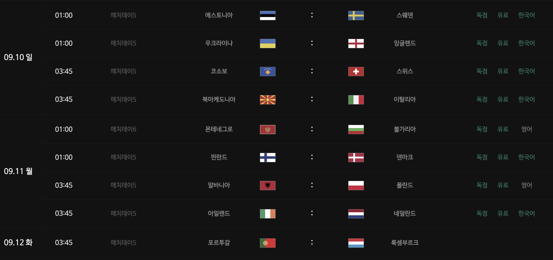Click the England flag icon

[356, 43]
